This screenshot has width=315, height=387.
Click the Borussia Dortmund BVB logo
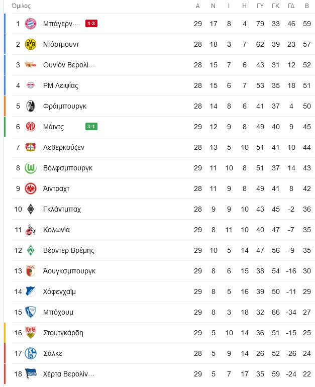coord(31,44)
